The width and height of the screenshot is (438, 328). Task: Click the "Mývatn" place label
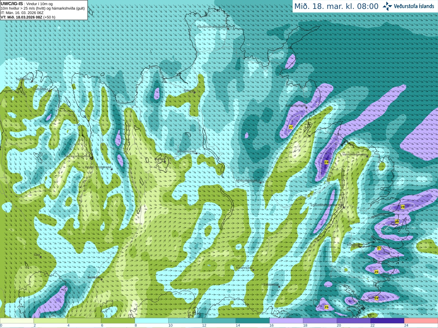coord(159,159)
